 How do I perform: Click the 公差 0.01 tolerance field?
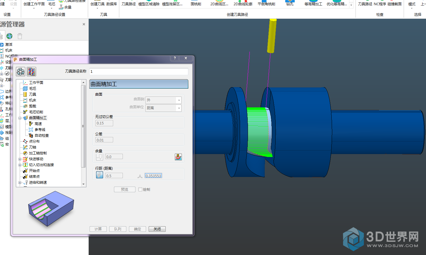click(104, 140)
